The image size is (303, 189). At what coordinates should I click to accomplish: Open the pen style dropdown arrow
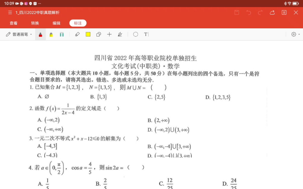click(31, 34)
